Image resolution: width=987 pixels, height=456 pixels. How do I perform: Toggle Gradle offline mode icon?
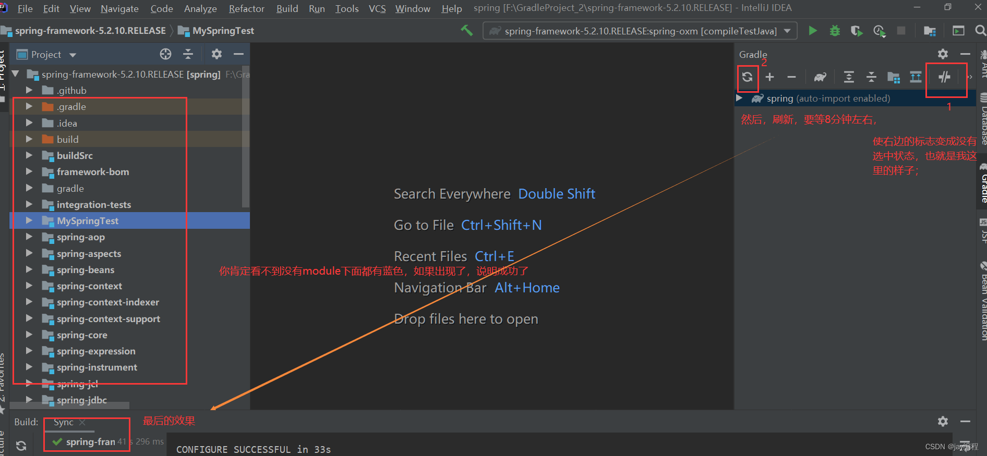(944, 77)
